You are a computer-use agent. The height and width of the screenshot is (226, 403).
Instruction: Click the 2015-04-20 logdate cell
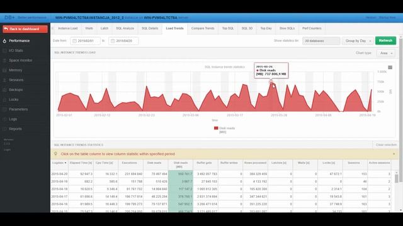(x=59, y=174)
